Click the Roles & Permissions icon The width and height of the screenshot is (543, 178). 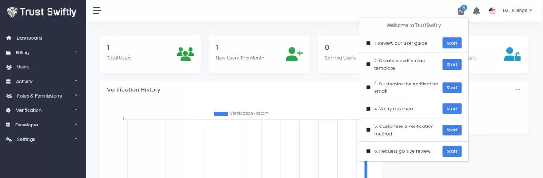tap(9, 96)
